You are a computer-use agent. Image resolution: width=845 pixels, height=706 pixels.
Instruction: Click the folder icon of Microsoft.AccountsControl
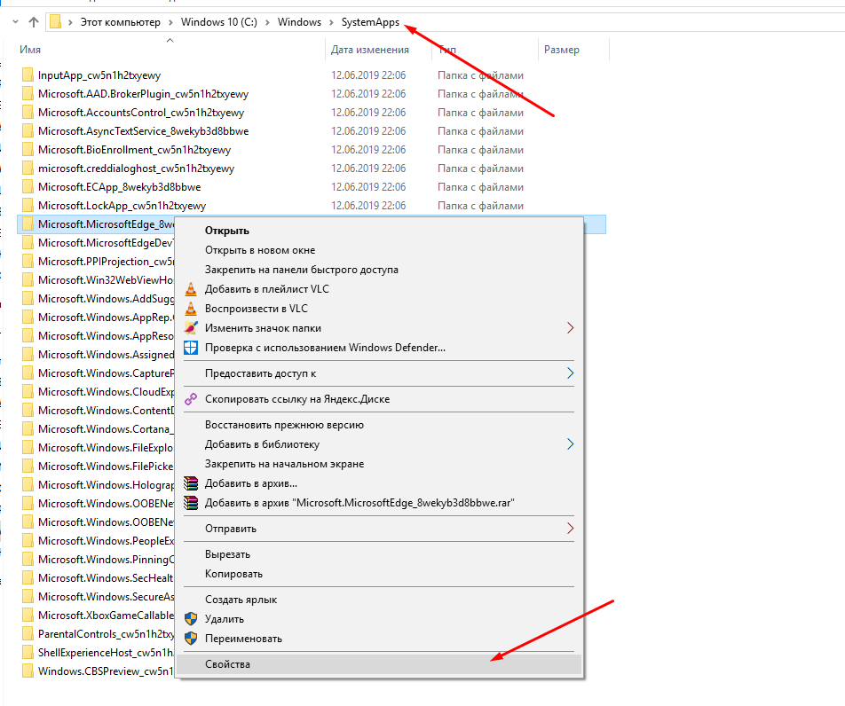pyautogui.click(x=28, y=113)
